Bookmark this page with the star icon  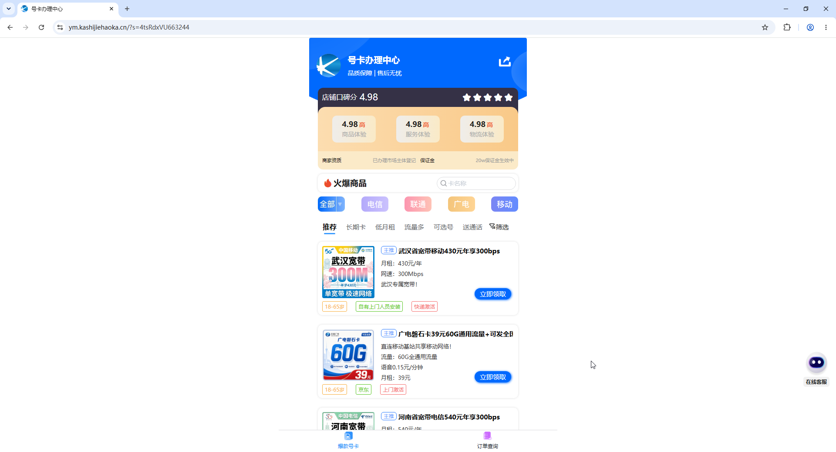pyautogui.click(x=765, y=27)
